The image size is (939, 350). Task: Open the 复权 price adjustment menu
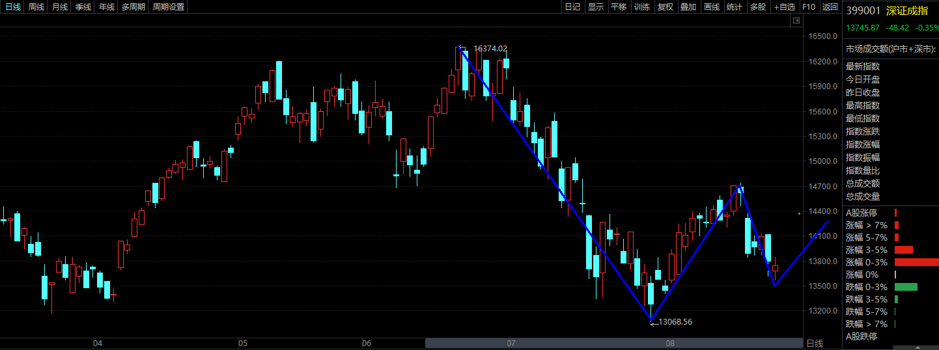tap(666, 7)
